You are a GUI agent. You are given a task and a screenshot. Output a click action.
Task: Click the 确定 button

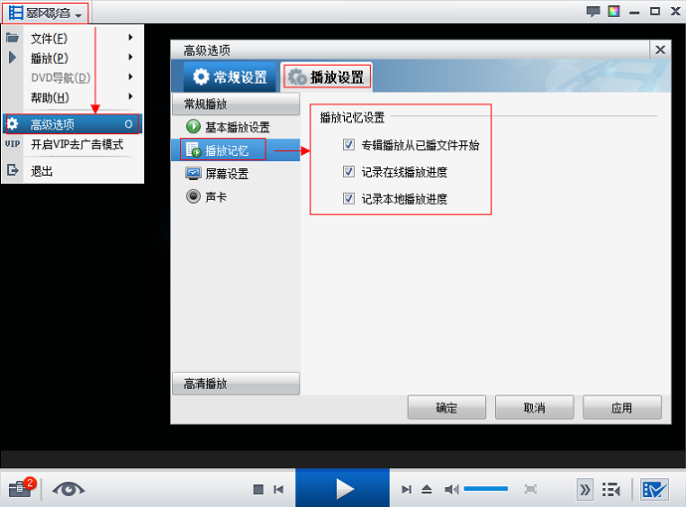[x=446, y=408]
